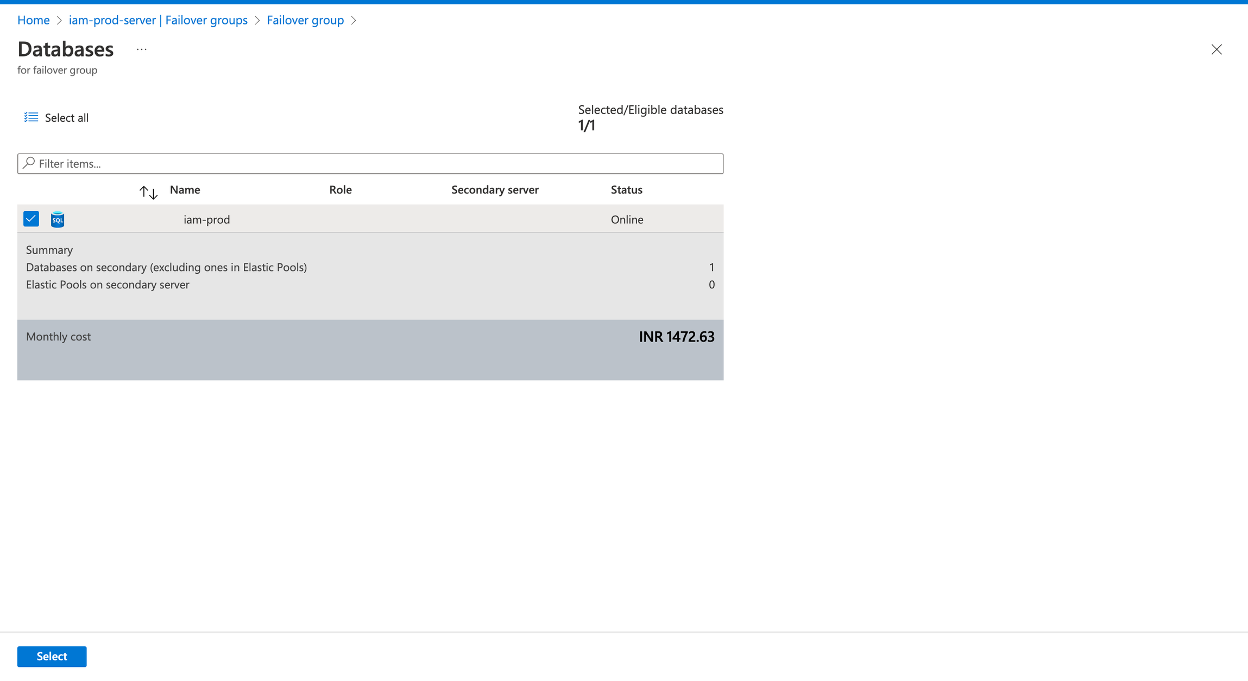
Task: Click the Filter items search field
Action: tap(370, 163)
